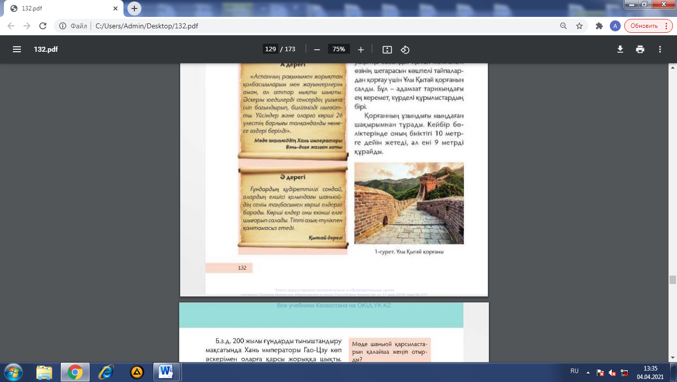The width and height of the screenshot is (677, 382).
Task: View site information for Файл
Action: (73, 26)
